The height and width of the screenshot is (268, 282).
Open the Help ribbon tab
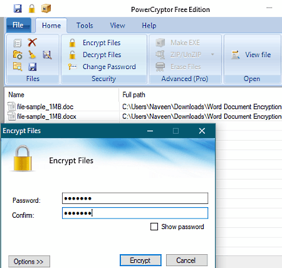click(x=149, y=25)
